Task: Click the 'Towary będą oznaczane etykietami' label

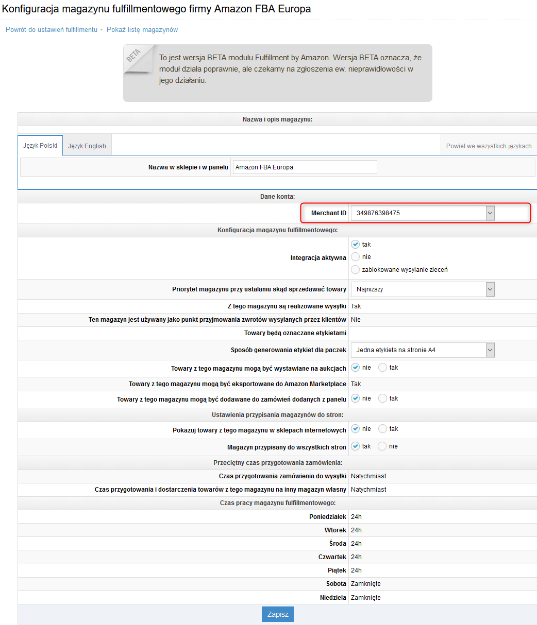Action: pos(295,334)
